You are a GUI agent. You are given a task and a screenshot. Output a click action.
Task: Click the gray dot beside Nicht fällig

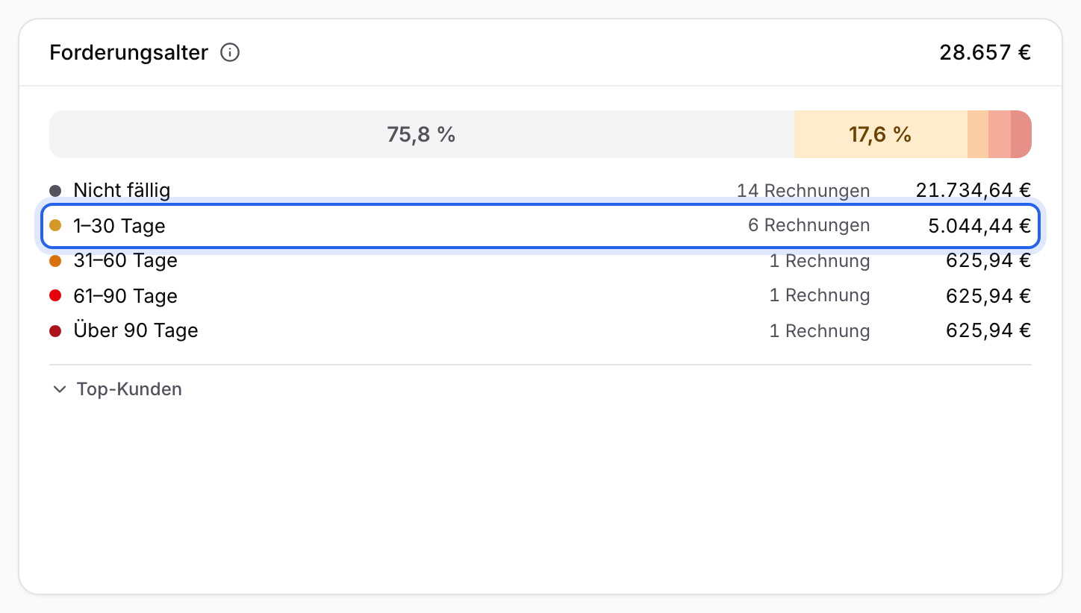tap(55, 191)
